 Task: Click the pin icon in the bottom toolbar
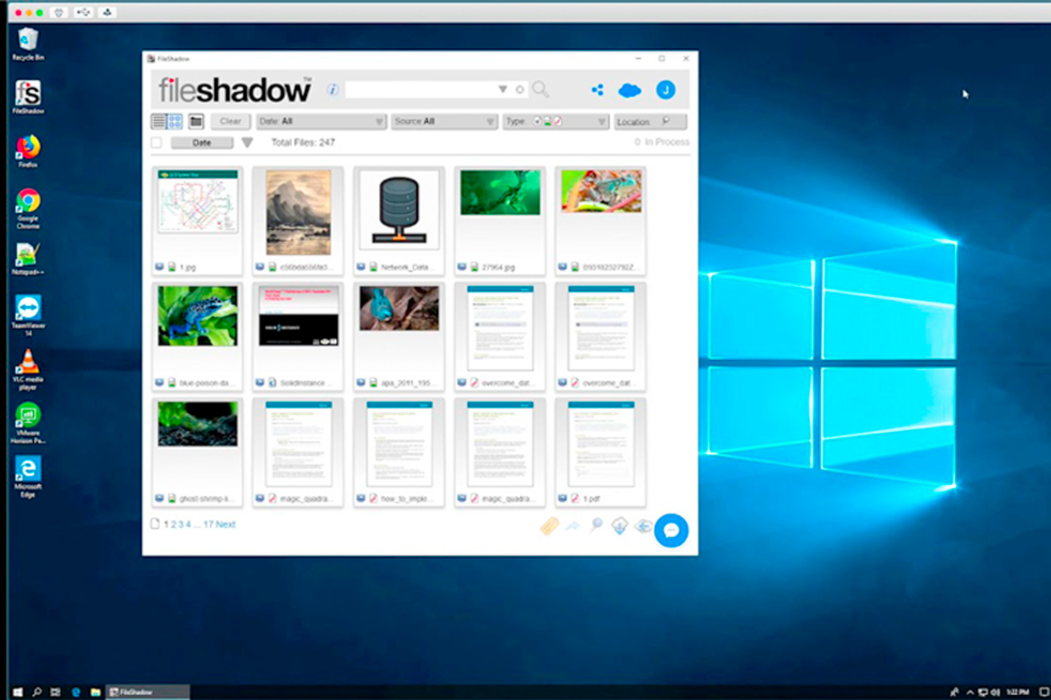(572, 527)
